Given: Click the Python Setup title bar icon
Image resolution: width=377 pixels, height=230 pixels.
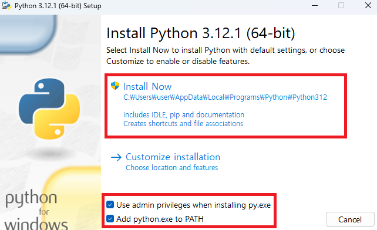Looking at the screenshot, I should pos(6,5).
